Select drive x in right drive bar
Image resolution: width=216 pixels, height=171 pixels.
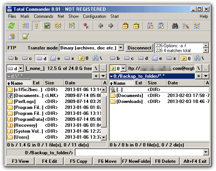click(171, 58)
